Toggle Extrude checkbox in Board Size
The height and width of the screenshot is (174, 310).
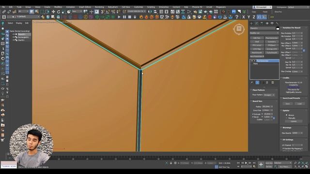click(x=253, y=114)
